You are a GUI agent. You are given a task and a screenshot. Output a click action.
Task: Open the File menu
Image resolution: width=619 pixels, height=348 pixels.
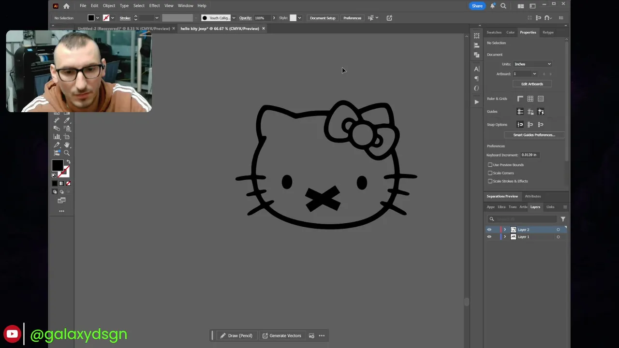coord(83,6)
